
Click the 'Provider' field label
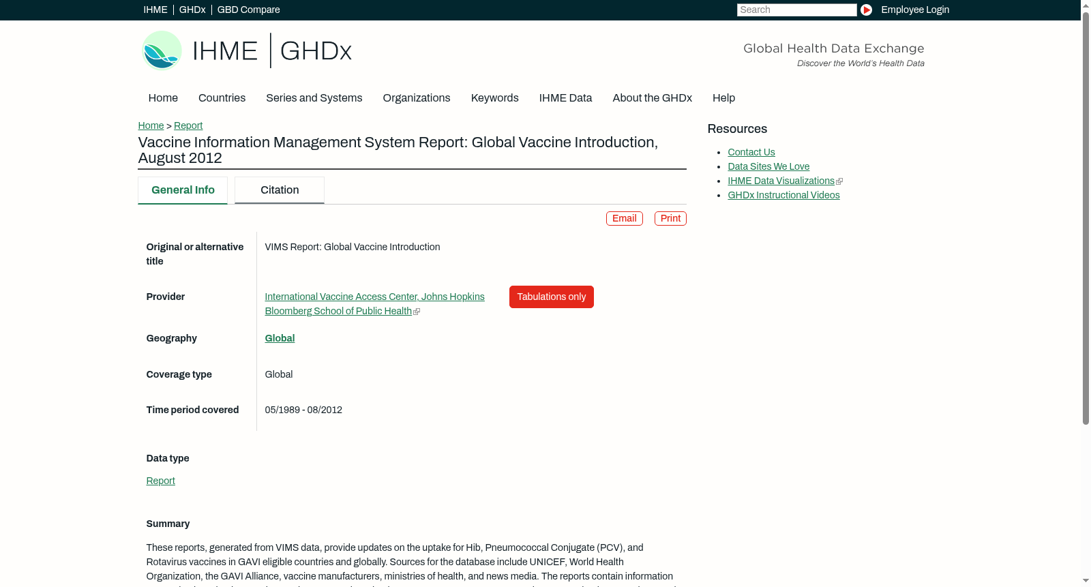point(165,297)
